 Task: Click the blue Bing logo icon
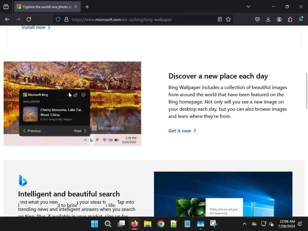[23, 180]
